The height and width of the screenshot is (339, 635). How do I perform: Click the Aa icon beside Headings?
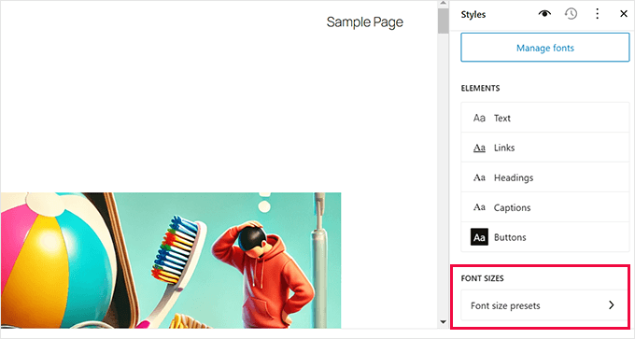(479, 177)
